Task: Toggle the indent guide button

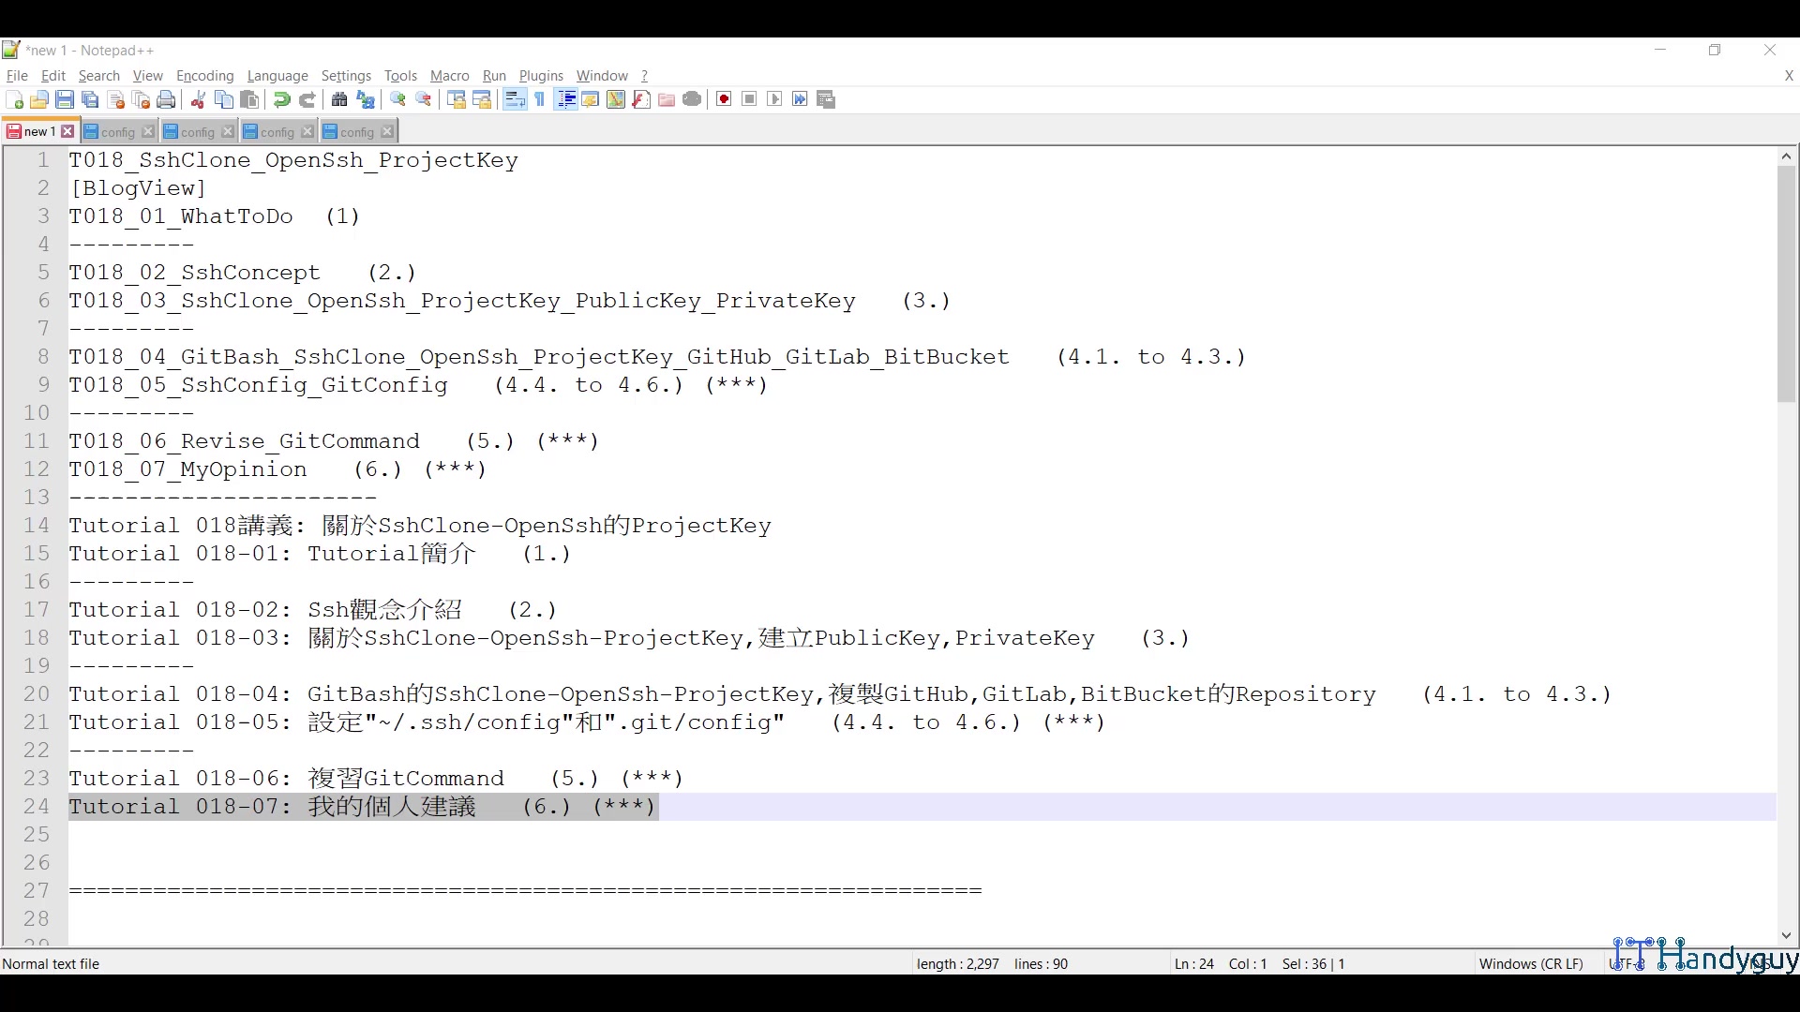Action: coord(565,99)
